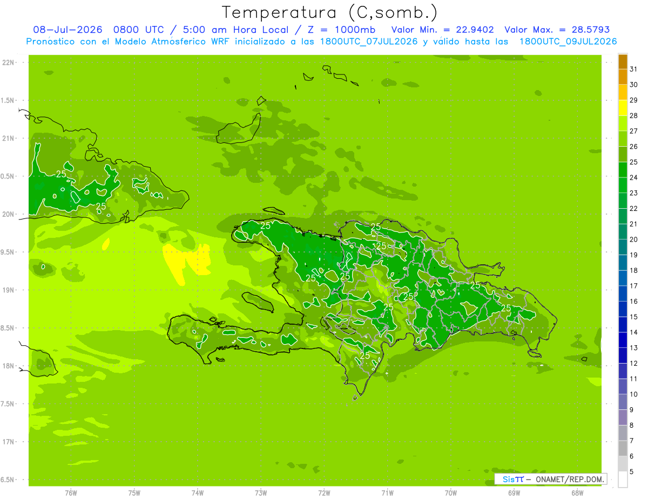Click the 22N latitude axis label
This screenshot has height=500, width=648.
pyautogui.click(x=9, y=63)
